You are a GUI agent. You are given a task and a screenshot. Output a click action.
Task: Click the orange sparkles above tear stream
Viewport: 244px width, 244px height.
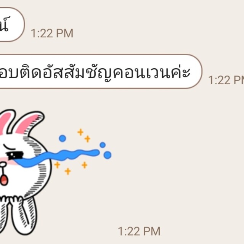coord(84,135)
